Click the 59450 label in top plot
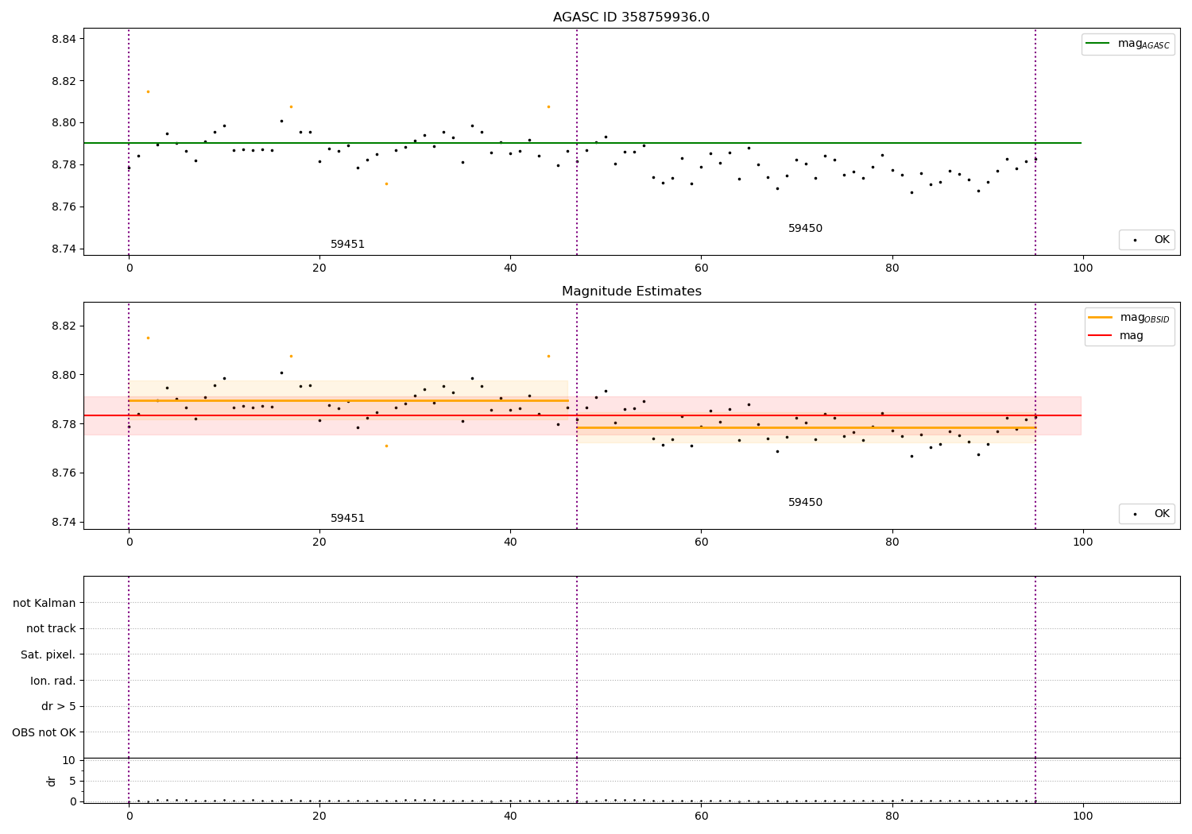1192x834 pixels. 805,229
